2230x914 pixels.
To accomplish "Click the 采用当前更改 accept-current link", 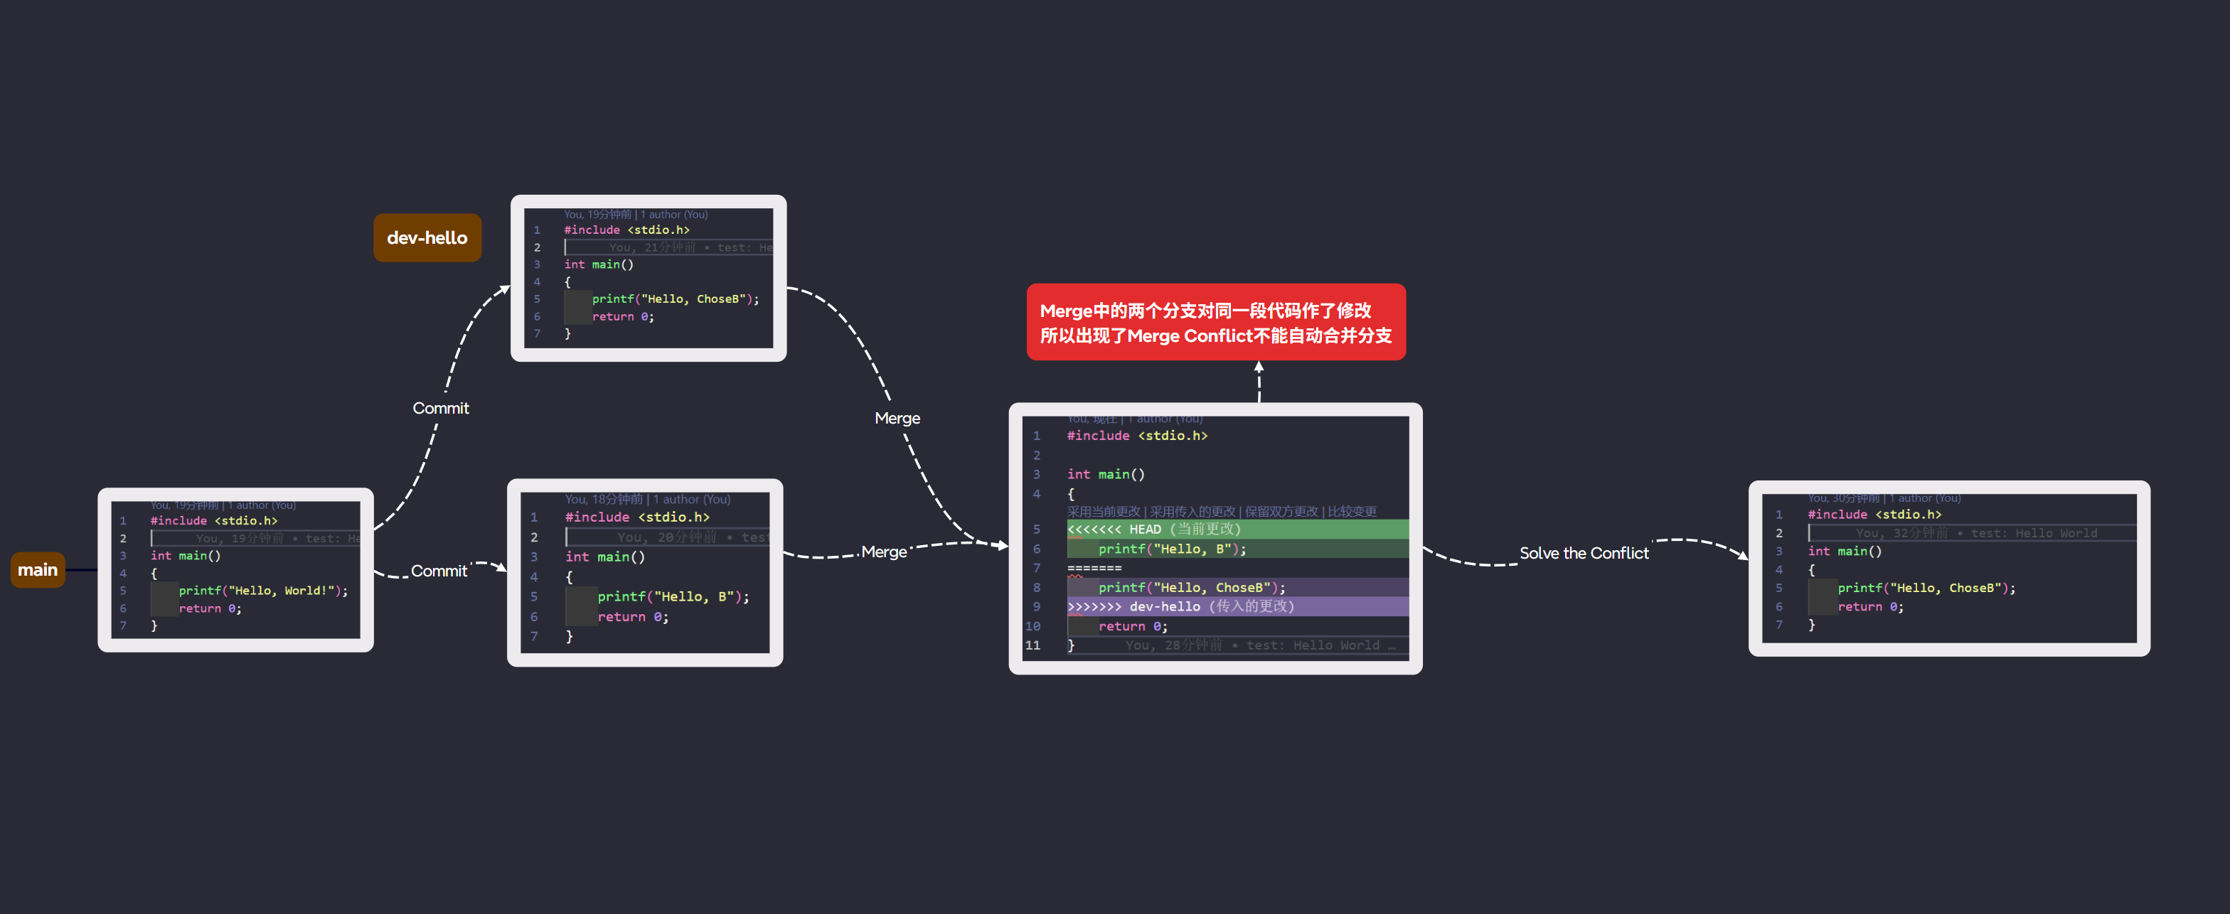I will coord(1104,512).
